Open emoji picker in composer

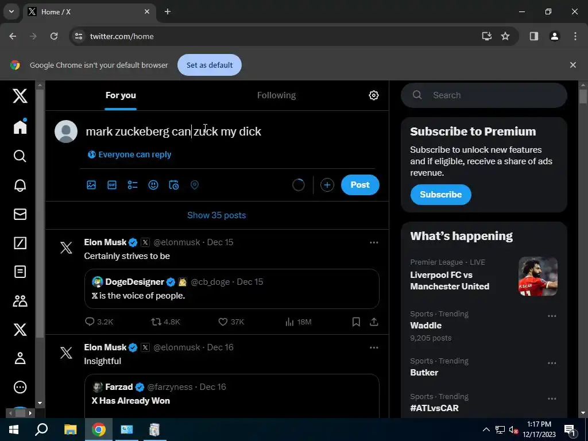(153, 185)
